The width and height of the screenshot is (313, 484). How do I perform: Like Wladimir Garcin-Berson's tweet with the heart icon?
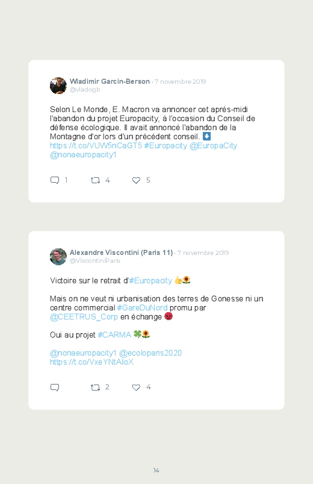(x=136, y=180)
